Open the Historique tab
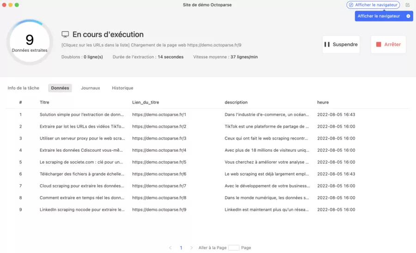Screen dimensions: 416x253 [122, 88]
